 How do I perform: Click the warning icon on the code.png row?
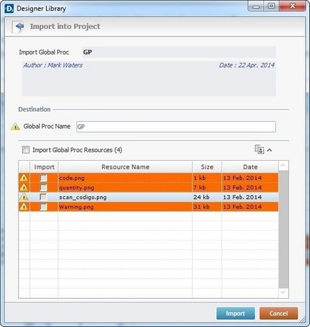[24, 178]
